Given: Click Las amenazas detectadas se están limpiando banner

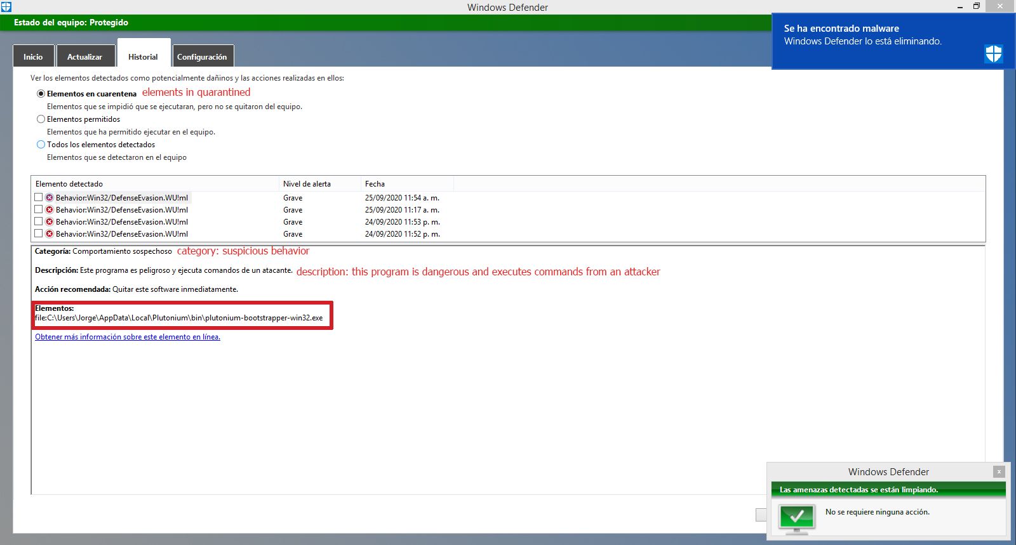Looking at the screenshot, I should pyautogui.click(x=888, y=489).
